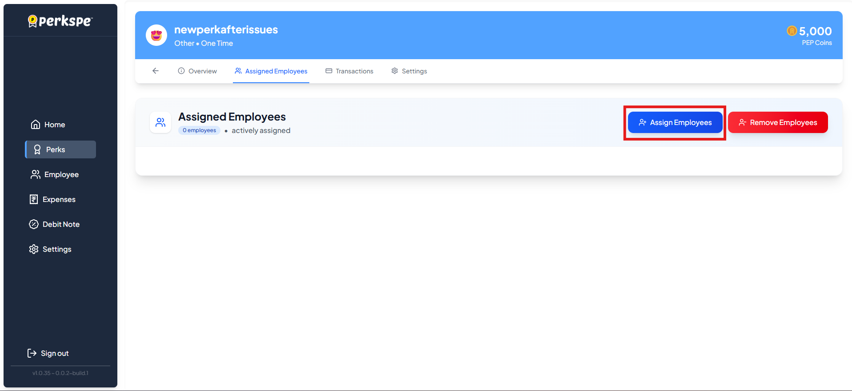The image size is (852, 391).
Task: Open the Overview tab
Action: pyautogui.click(x=197, y=71)
